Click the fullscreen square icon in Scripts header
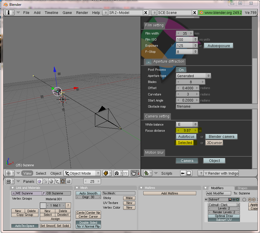260x233 pixels. pos(189,173)
